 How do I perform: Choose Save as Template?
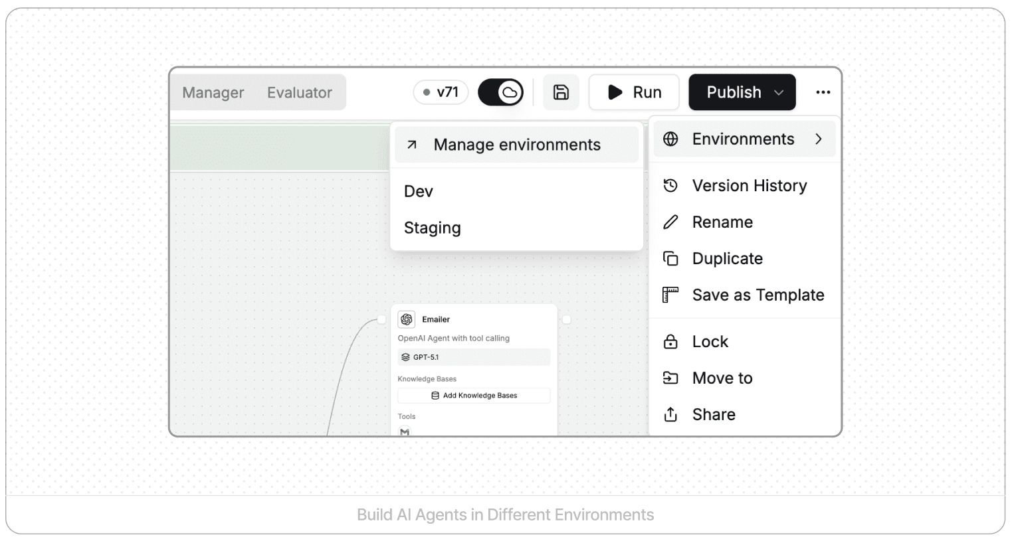coord(744,295)
